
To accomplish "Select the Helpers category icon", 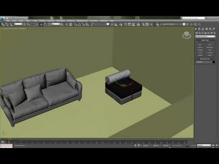I will [x=209, y=33].
